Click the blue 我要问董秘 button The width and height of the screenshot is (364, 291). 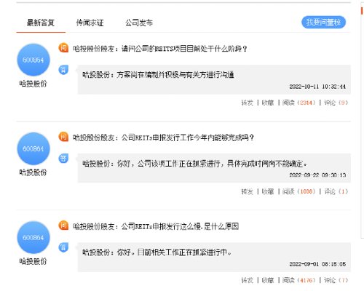(x=323, y=23)
